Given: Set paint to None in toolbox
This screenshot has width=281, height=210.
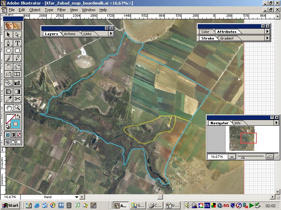Looking at the screenshot, I should coord(19,134).
